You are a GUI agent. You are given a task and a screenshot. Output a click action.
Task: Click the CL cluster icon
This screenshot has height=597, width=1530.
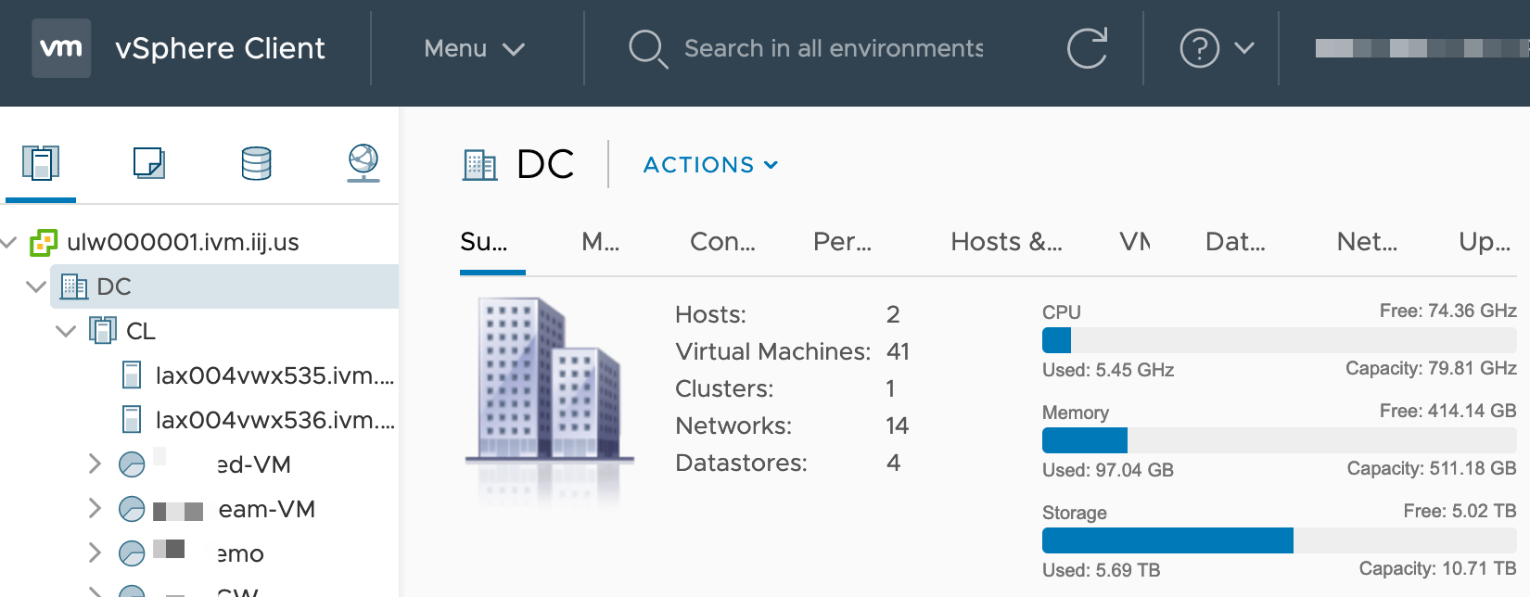coord(103,331)
